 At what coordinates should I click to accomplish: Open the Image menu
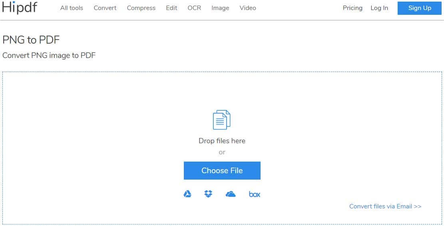[x=220, y=8]
